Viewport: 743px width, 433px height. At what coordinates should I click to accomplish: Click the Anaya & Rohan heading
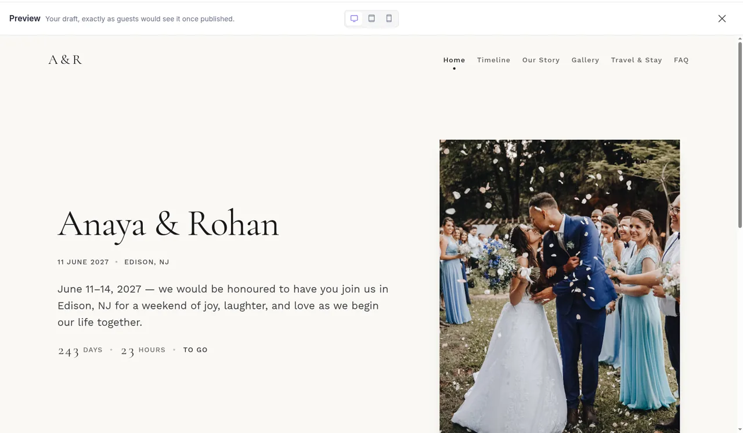coord(168,223)
